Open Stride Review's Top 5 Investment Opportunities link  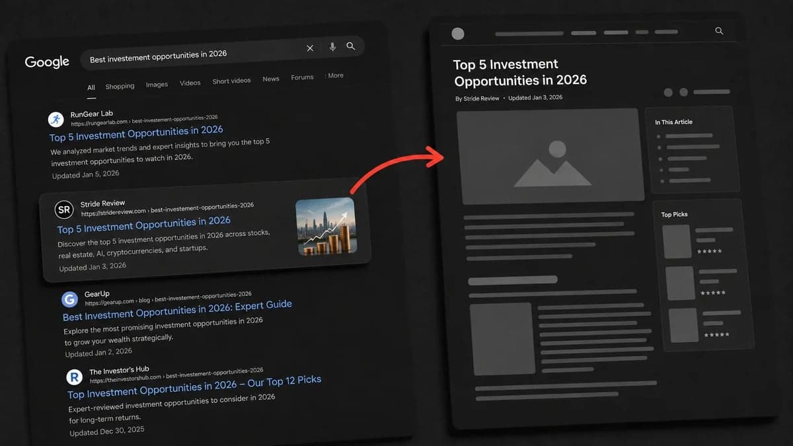point(144,225)
